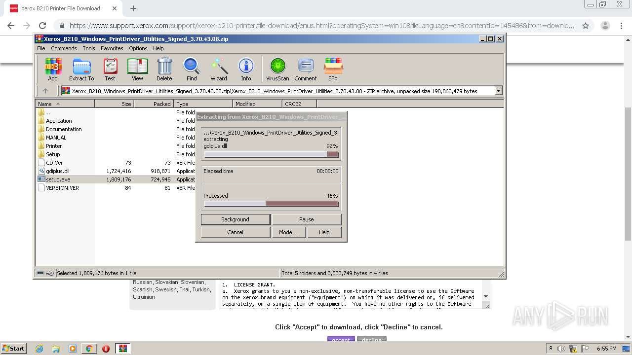The image size is (632, 355).
Task: Sort by Packed column header
Action: tap(154, 104)
